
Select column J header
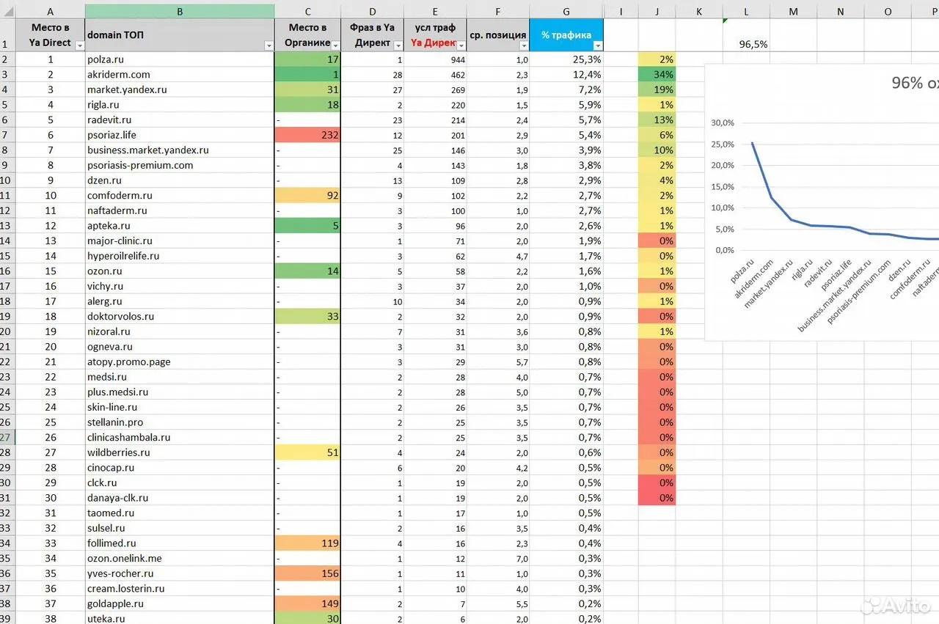pyautogui.click(x=657, y=11)
